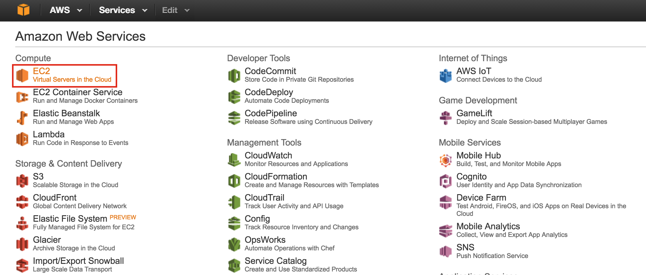Click the S3 bucket icon
The width and height of the screenshot is (646, 275).
pyautogui.click(x=22, y=181)
